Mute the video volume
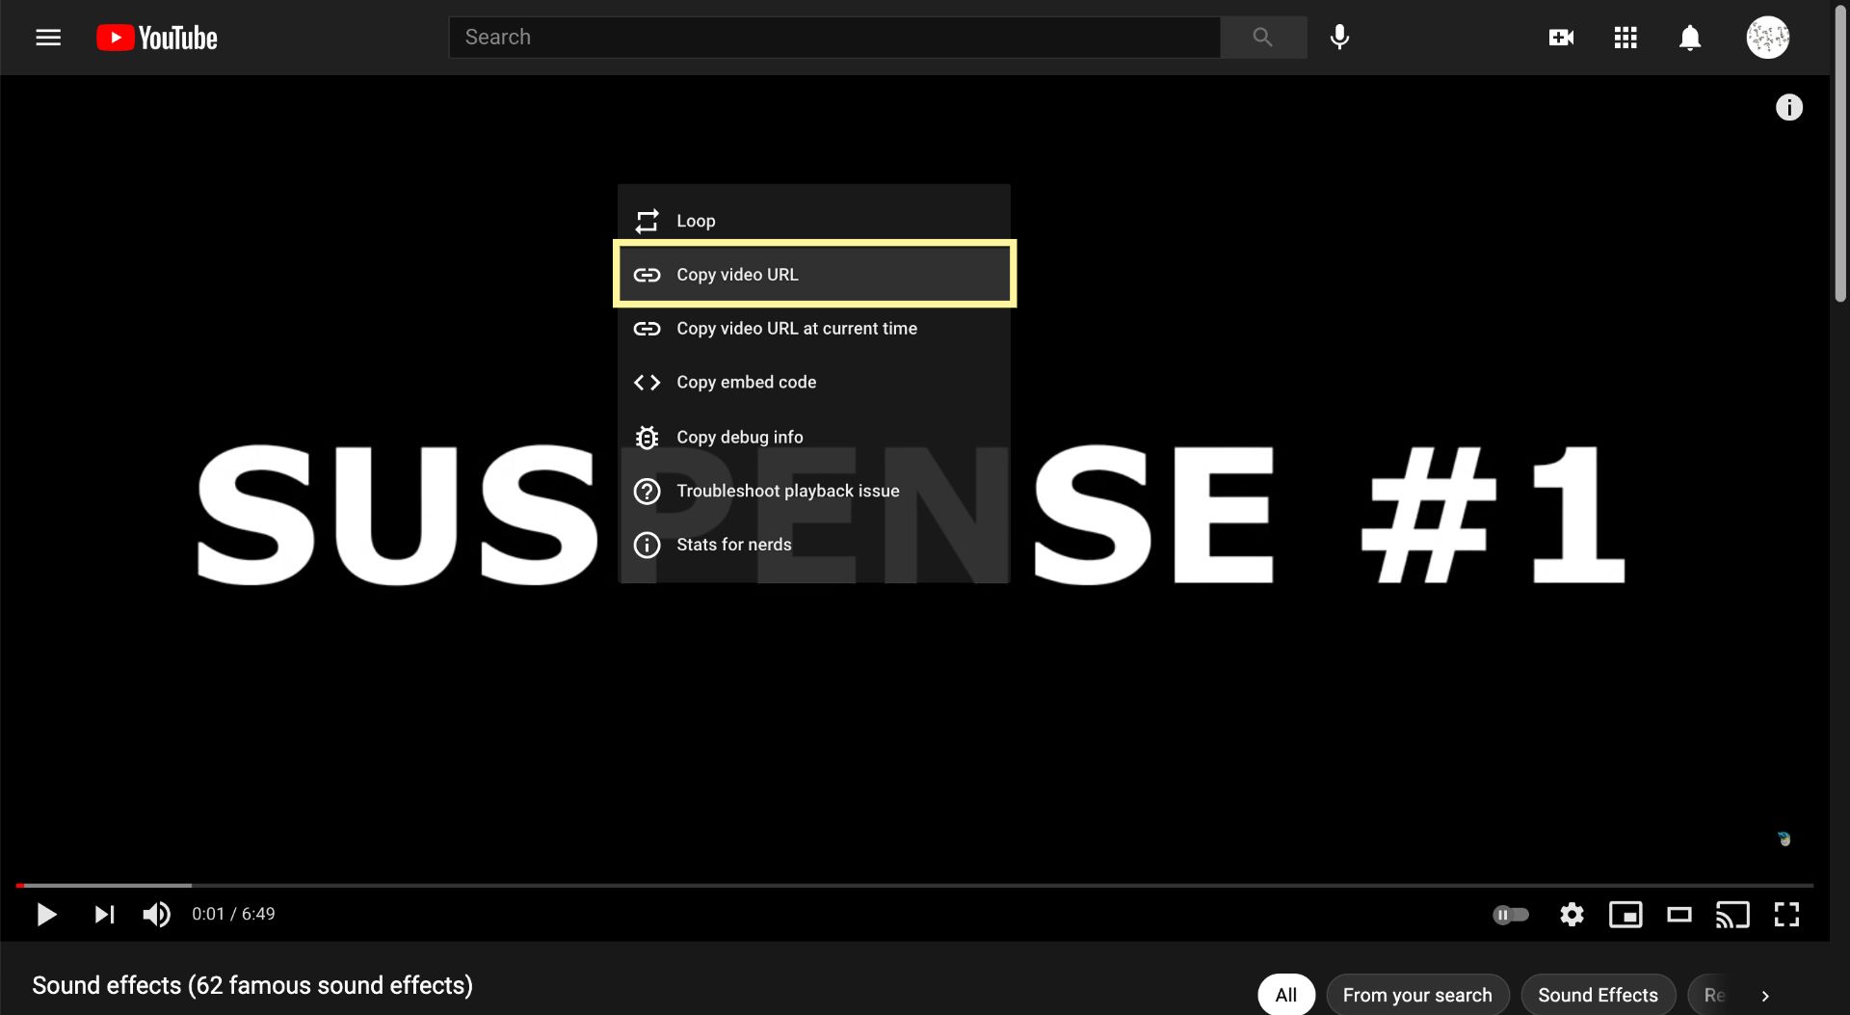The height and width of the screenshot is (1015, 1850). 156,914
